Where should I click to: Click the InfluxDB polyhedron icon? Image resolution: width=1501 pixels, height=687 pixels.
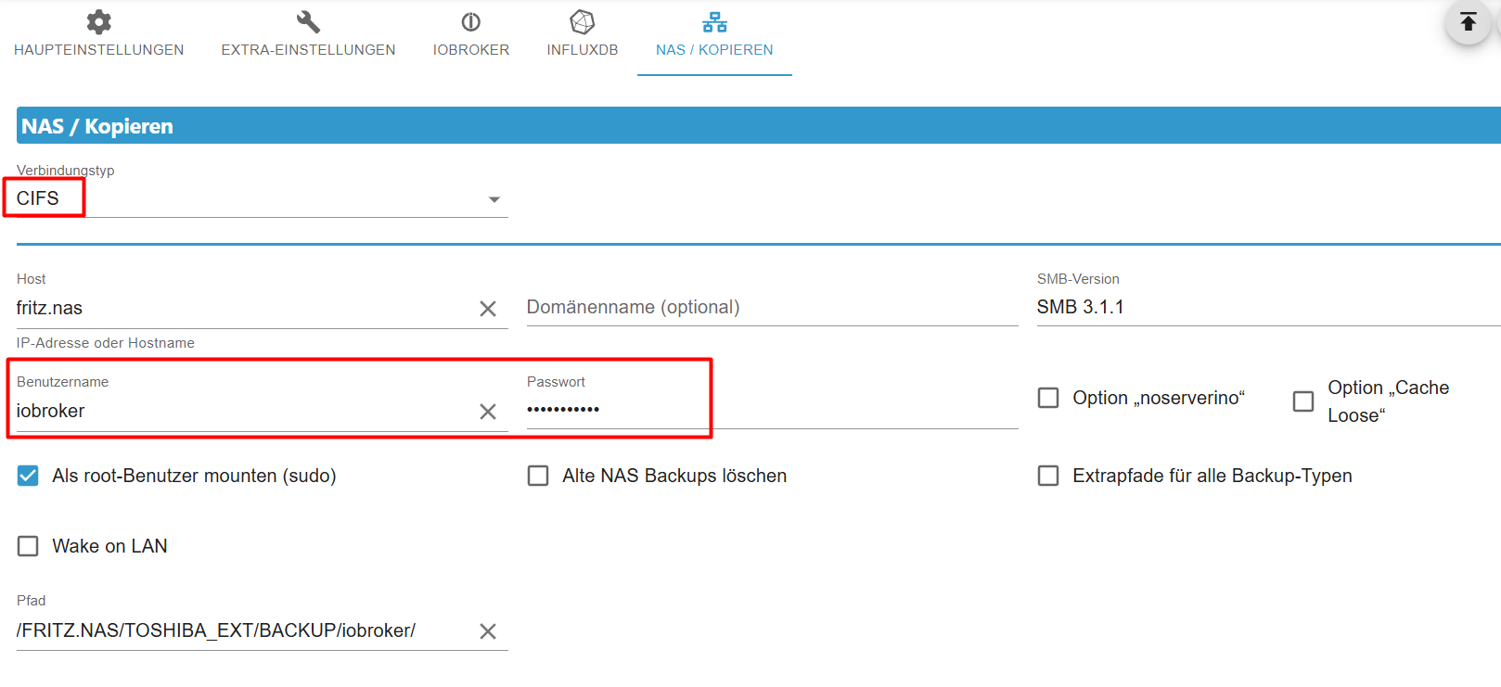click(583, 22)
